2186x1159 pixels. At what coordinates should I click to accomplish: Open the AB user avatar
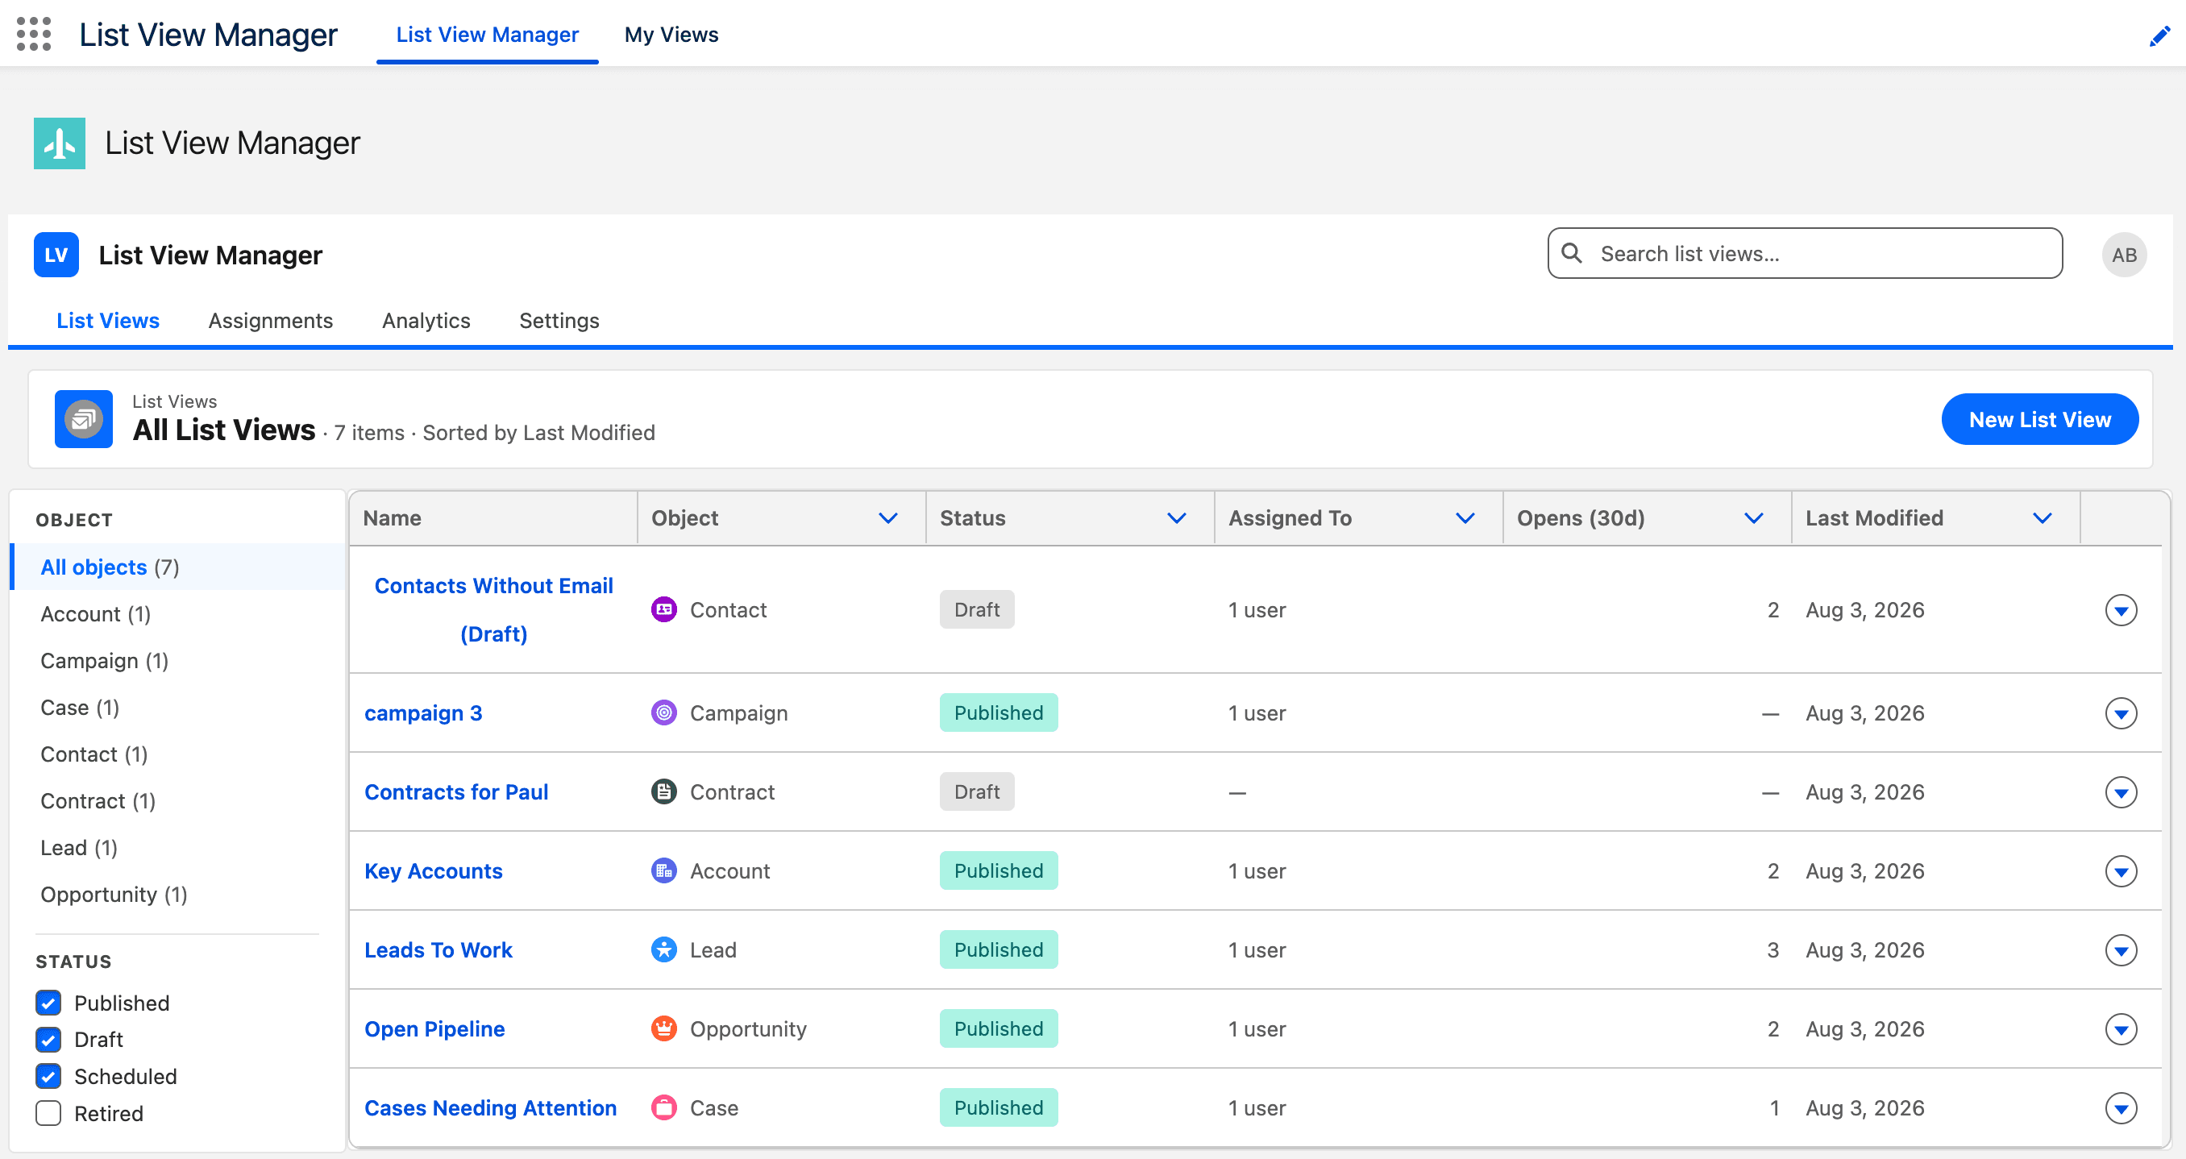[x=2124, y=255]
